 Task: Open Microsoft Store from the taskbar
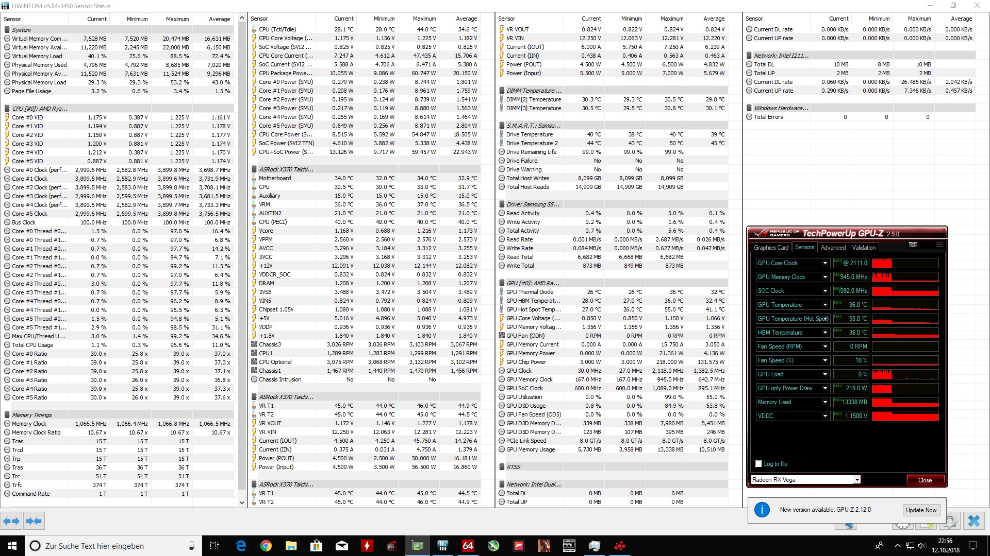[317, 546]
